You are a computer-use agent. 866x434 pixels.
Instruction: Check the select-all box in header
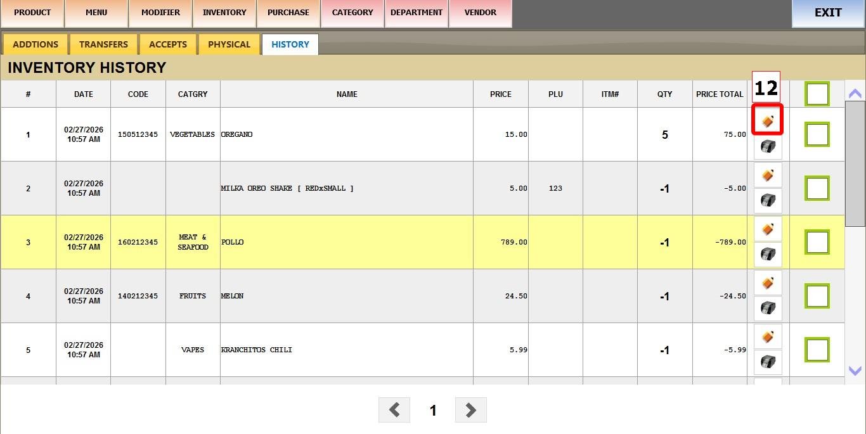[817, 94]
